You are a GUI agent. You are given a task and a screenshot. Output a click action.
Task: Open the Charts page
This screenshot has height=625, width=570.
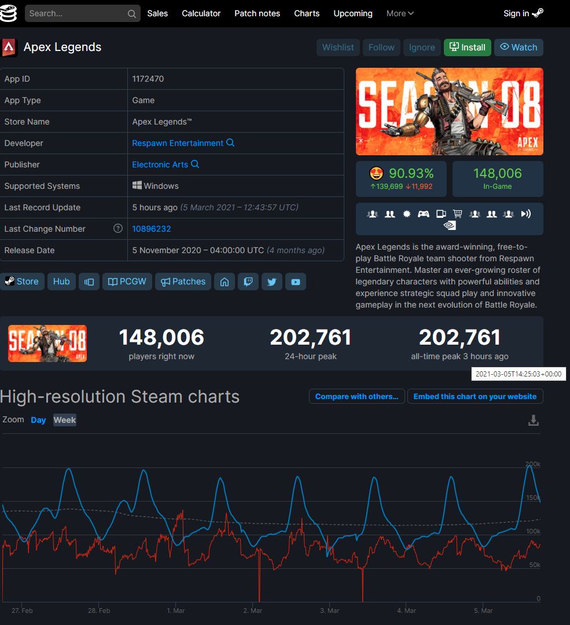tap(307, 13)
